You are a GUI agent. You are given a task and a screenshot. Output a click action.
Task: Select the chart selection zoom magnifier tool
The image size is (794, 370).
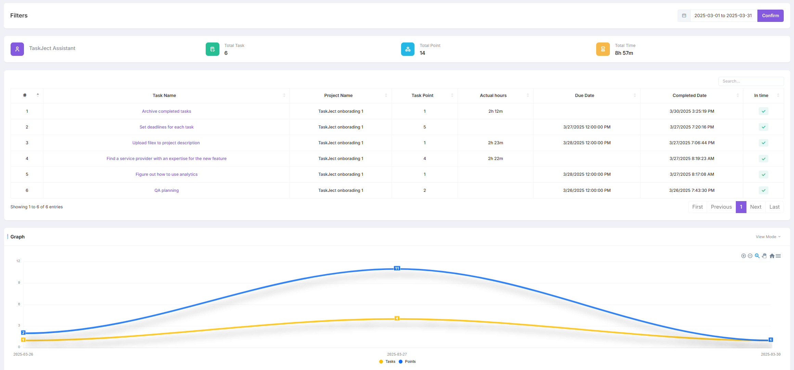pyautogui.click(x=757, y=256)
